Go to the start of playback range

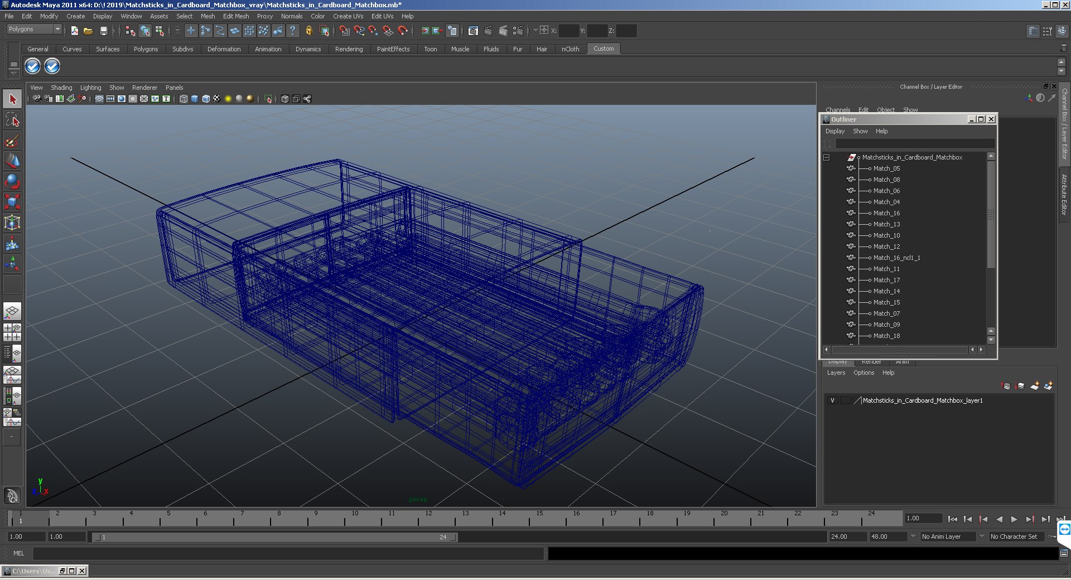(952, 519)
